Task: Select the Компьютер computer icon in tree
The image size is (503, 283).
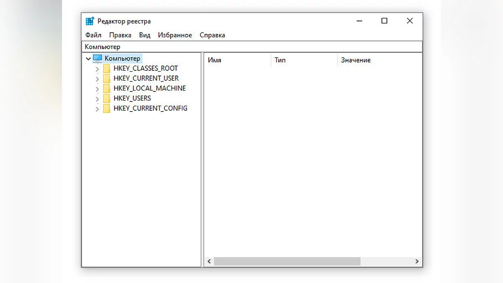Action: [x=97, y=58]
